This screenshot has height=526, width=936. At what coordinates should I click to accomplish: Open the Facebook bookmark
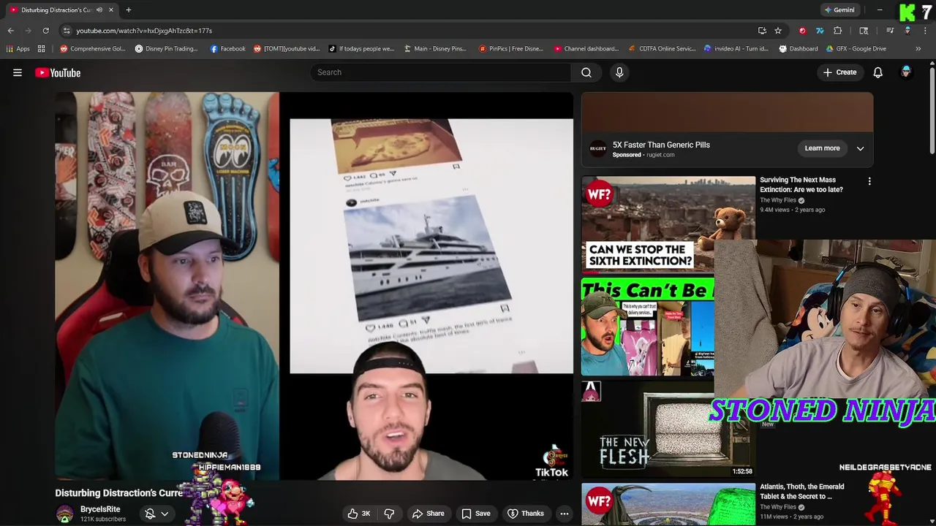228,49
